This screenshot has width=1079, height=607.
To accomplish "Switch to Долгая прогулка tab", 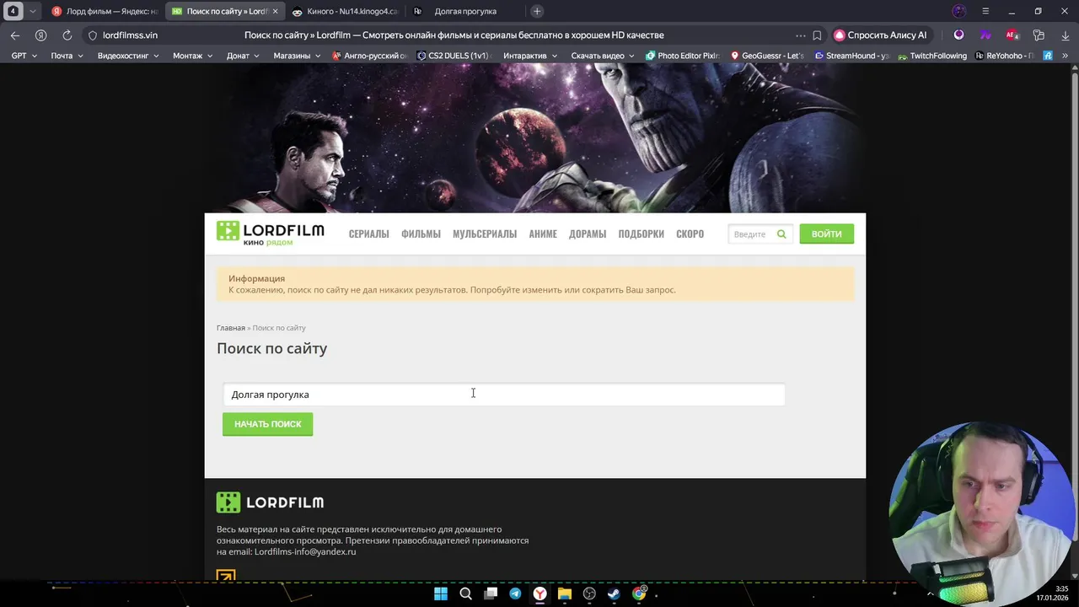I will pyautogui.click(x=464, y=11).
